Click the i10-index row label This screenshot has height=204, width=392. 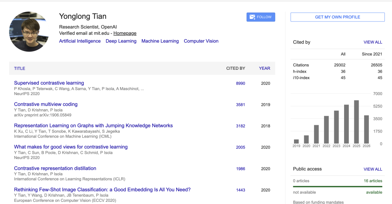[x=301, y=78]
